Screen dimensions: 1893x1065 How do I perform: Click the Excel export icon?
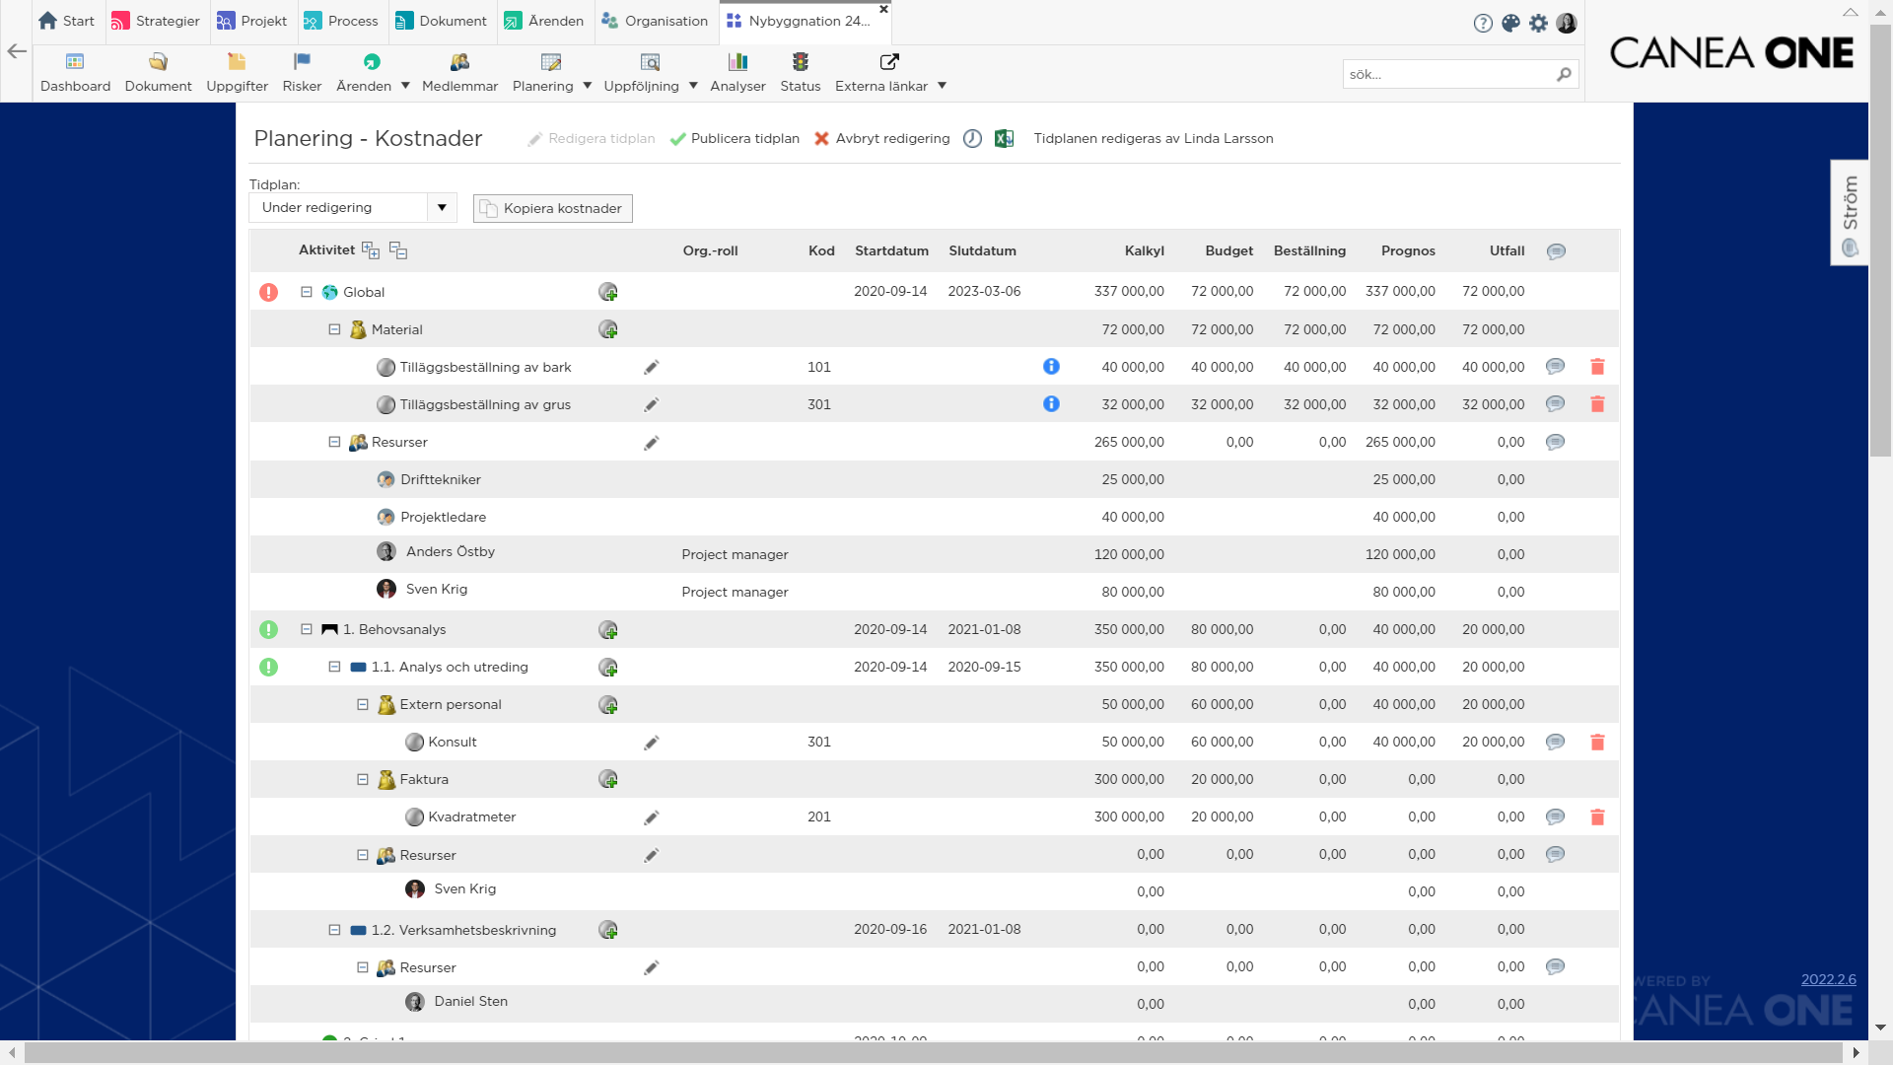[1004, 139]
